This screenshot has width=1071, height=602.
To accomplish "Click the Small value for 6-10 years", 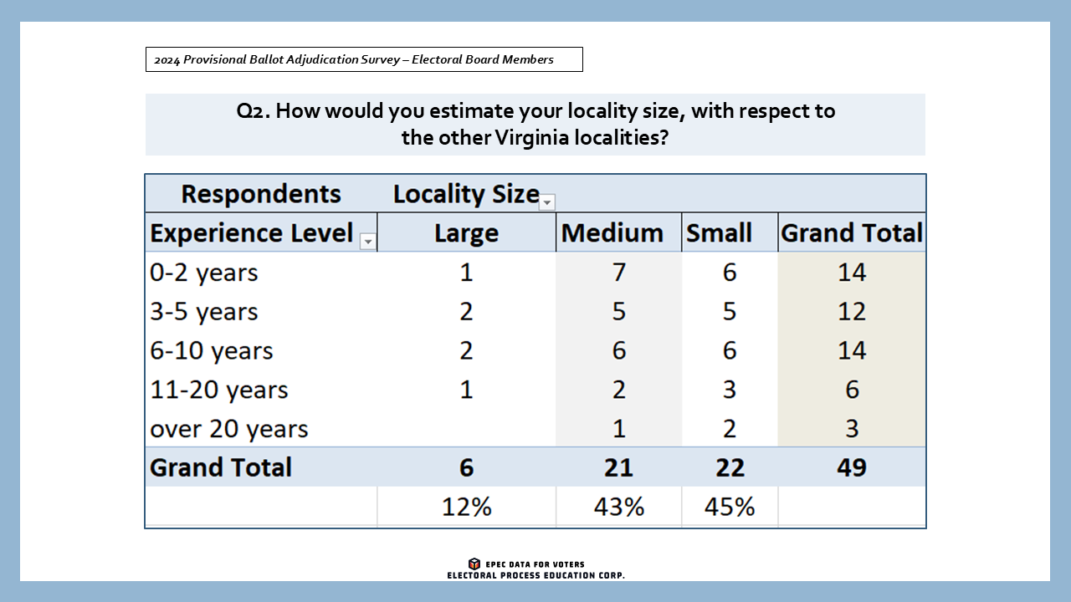I will pos(730,350).
